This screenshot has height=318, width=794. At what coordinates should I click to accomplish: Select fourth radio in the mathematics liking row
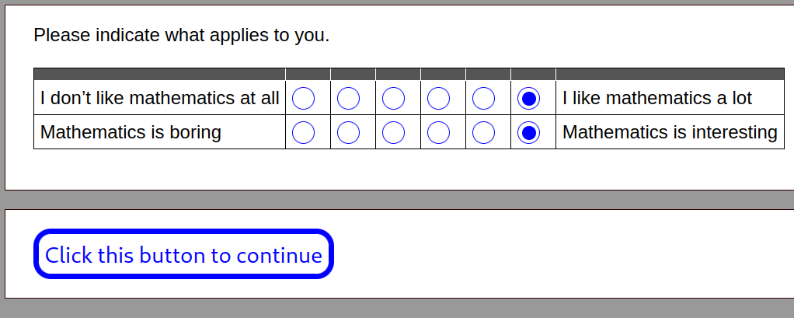(438, 98)
